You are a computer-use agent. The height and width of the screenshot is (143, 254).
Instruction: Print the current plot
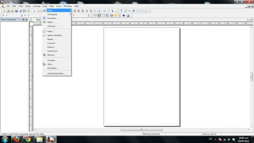coord(20,11)
